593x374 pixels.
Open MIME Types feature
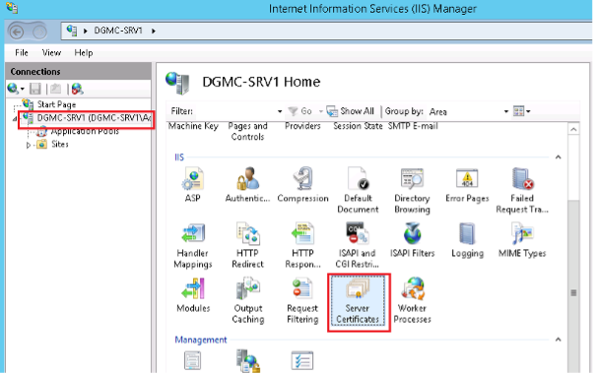[x=522, y=240]
